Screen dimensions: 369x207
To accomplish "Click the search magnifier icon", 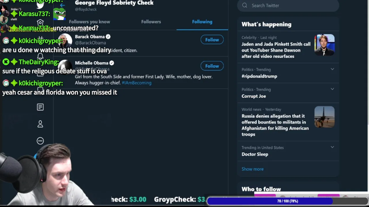I will pyautogui.click(x=245, y=5).
